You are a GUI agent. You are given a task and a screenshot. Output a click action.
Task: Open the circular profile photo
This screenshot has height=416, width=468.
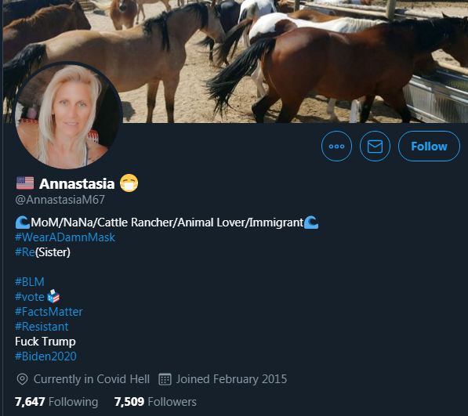(x=67, y=116)
